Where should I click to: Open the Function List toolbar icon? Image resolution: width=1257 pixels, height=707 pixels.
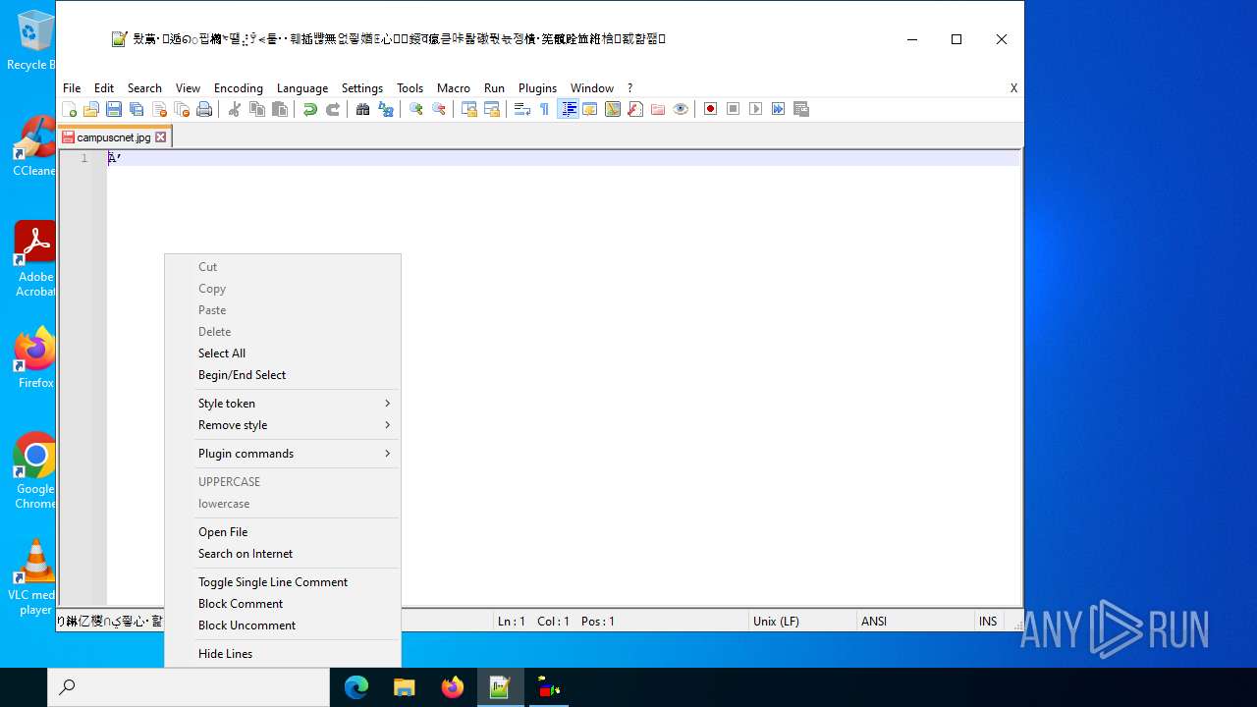pyautogui.click(x=635, y=109)
